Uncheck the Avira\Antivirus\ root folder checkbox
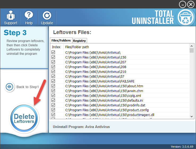The height and width of the screenshot is (149, 196). tap(53, 52)
